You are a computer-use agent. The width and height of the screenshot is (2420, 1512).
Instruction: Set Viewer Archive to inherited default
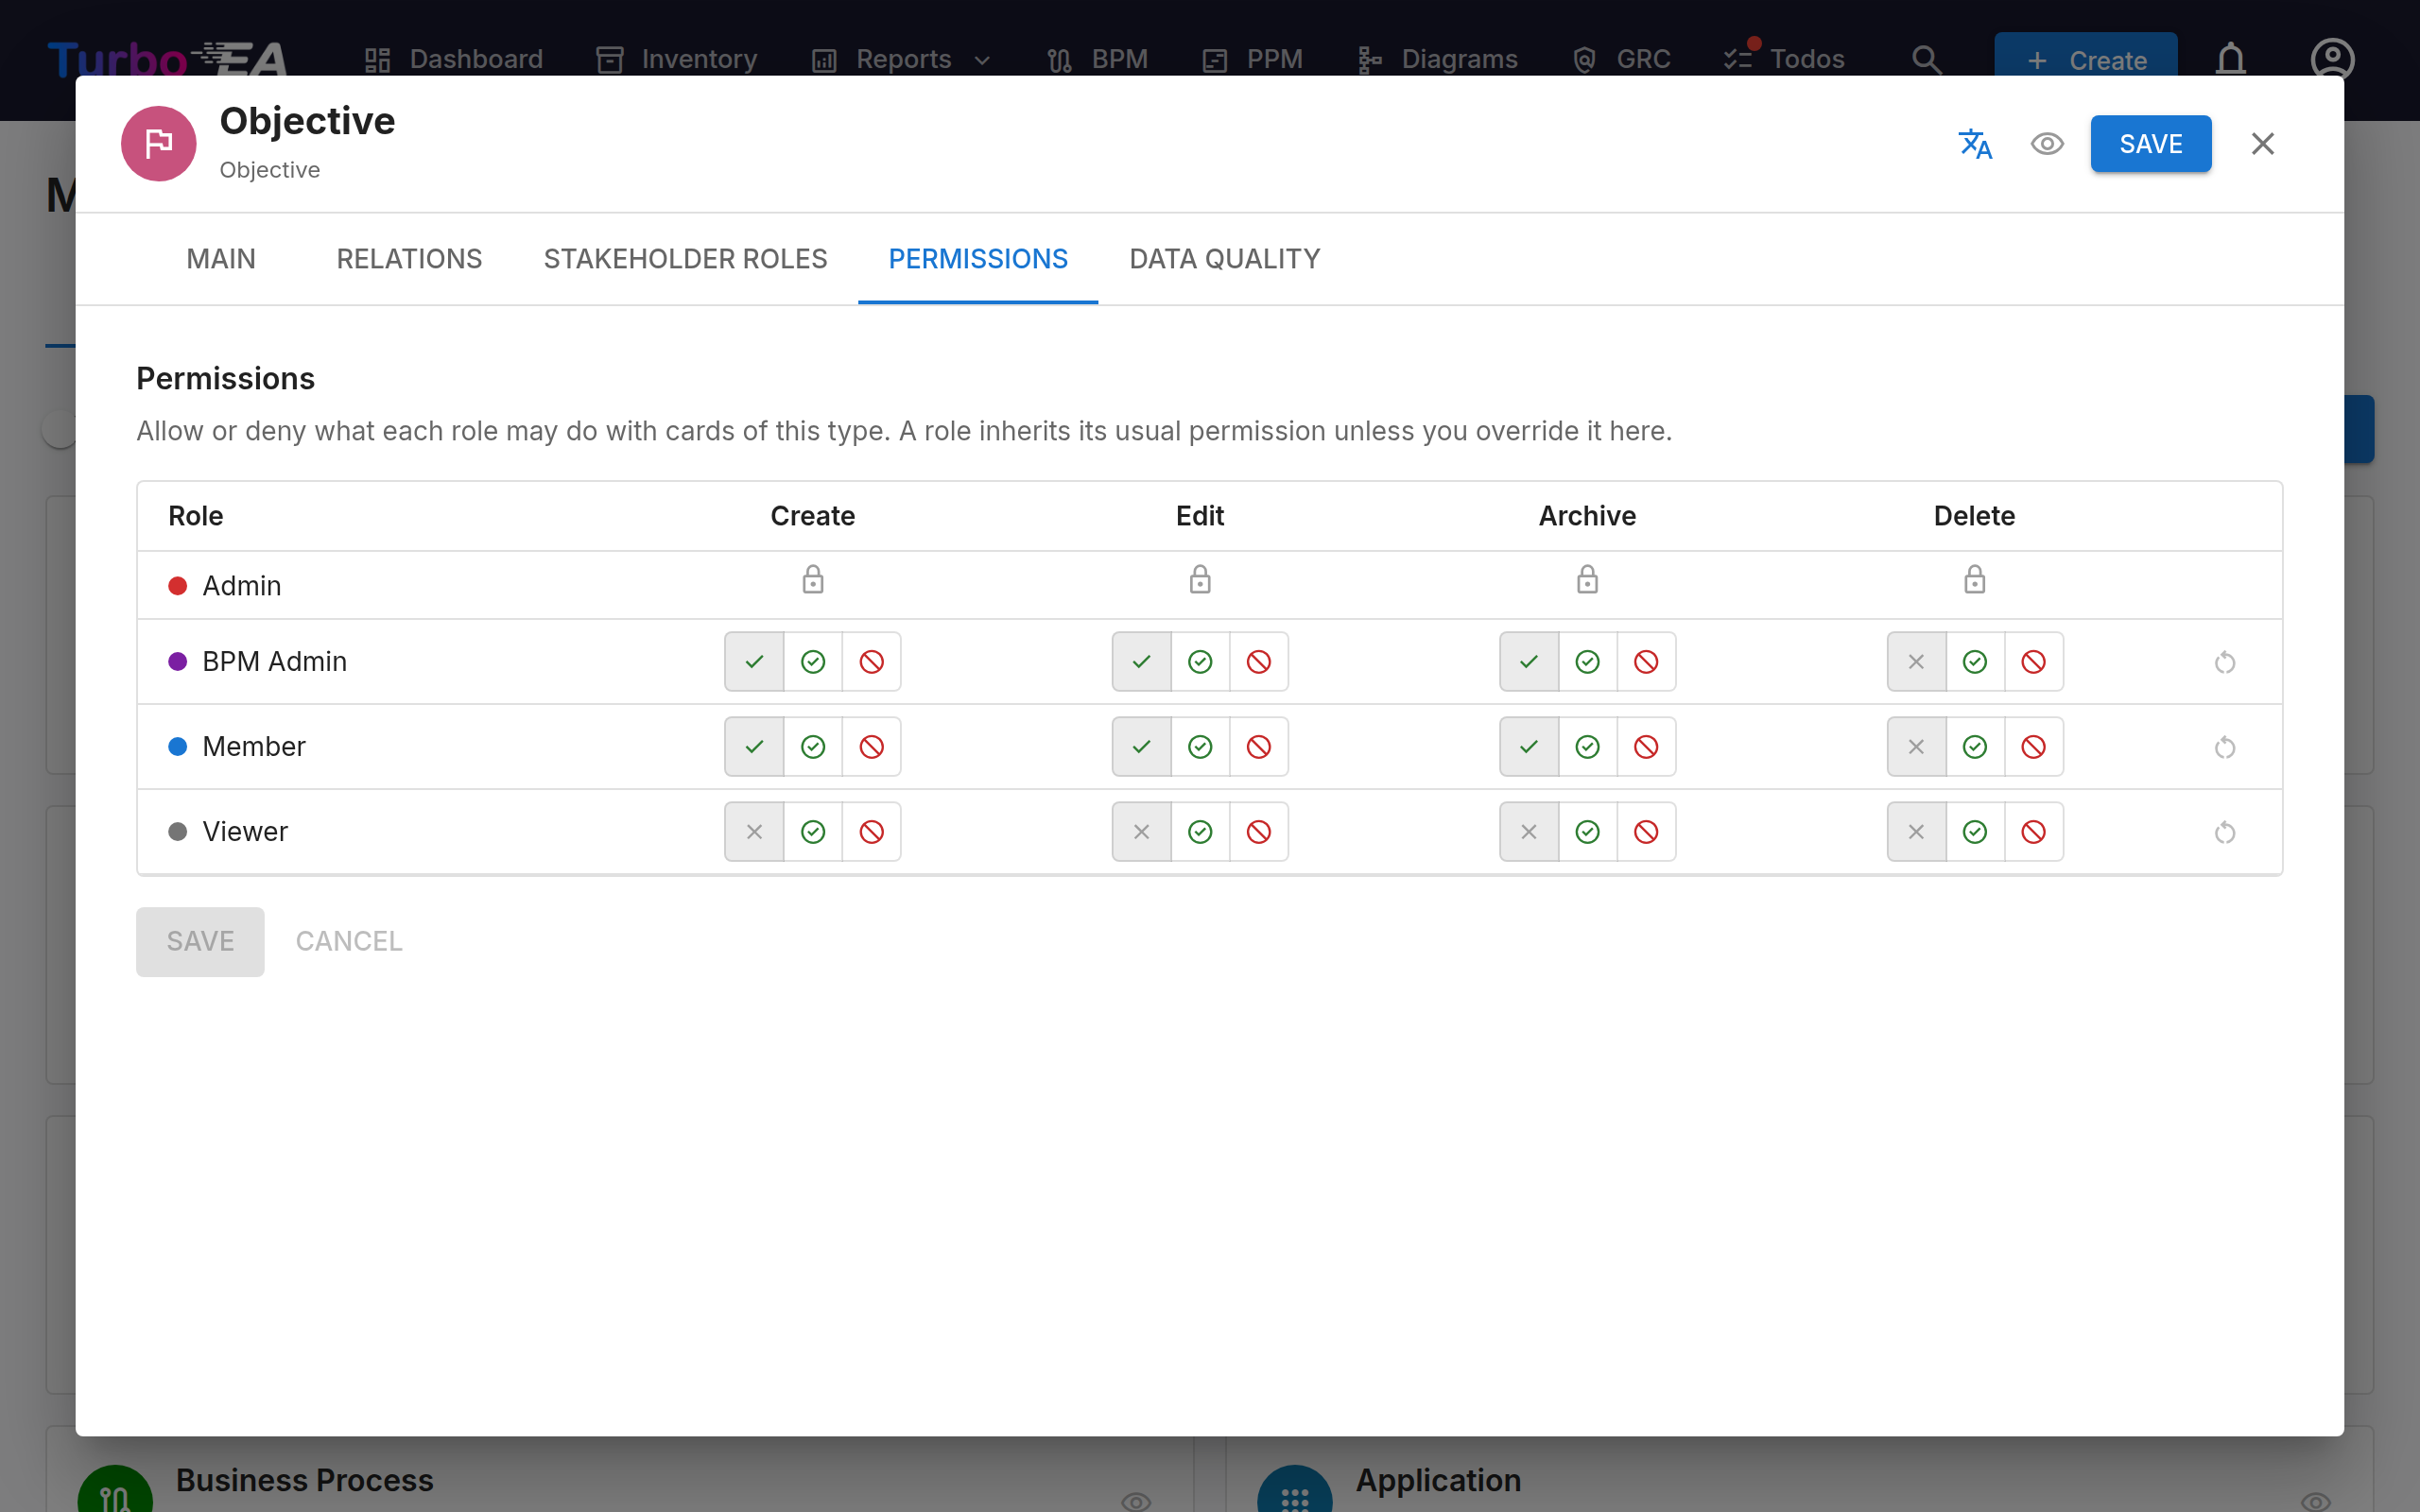[x=1529, y=832]
